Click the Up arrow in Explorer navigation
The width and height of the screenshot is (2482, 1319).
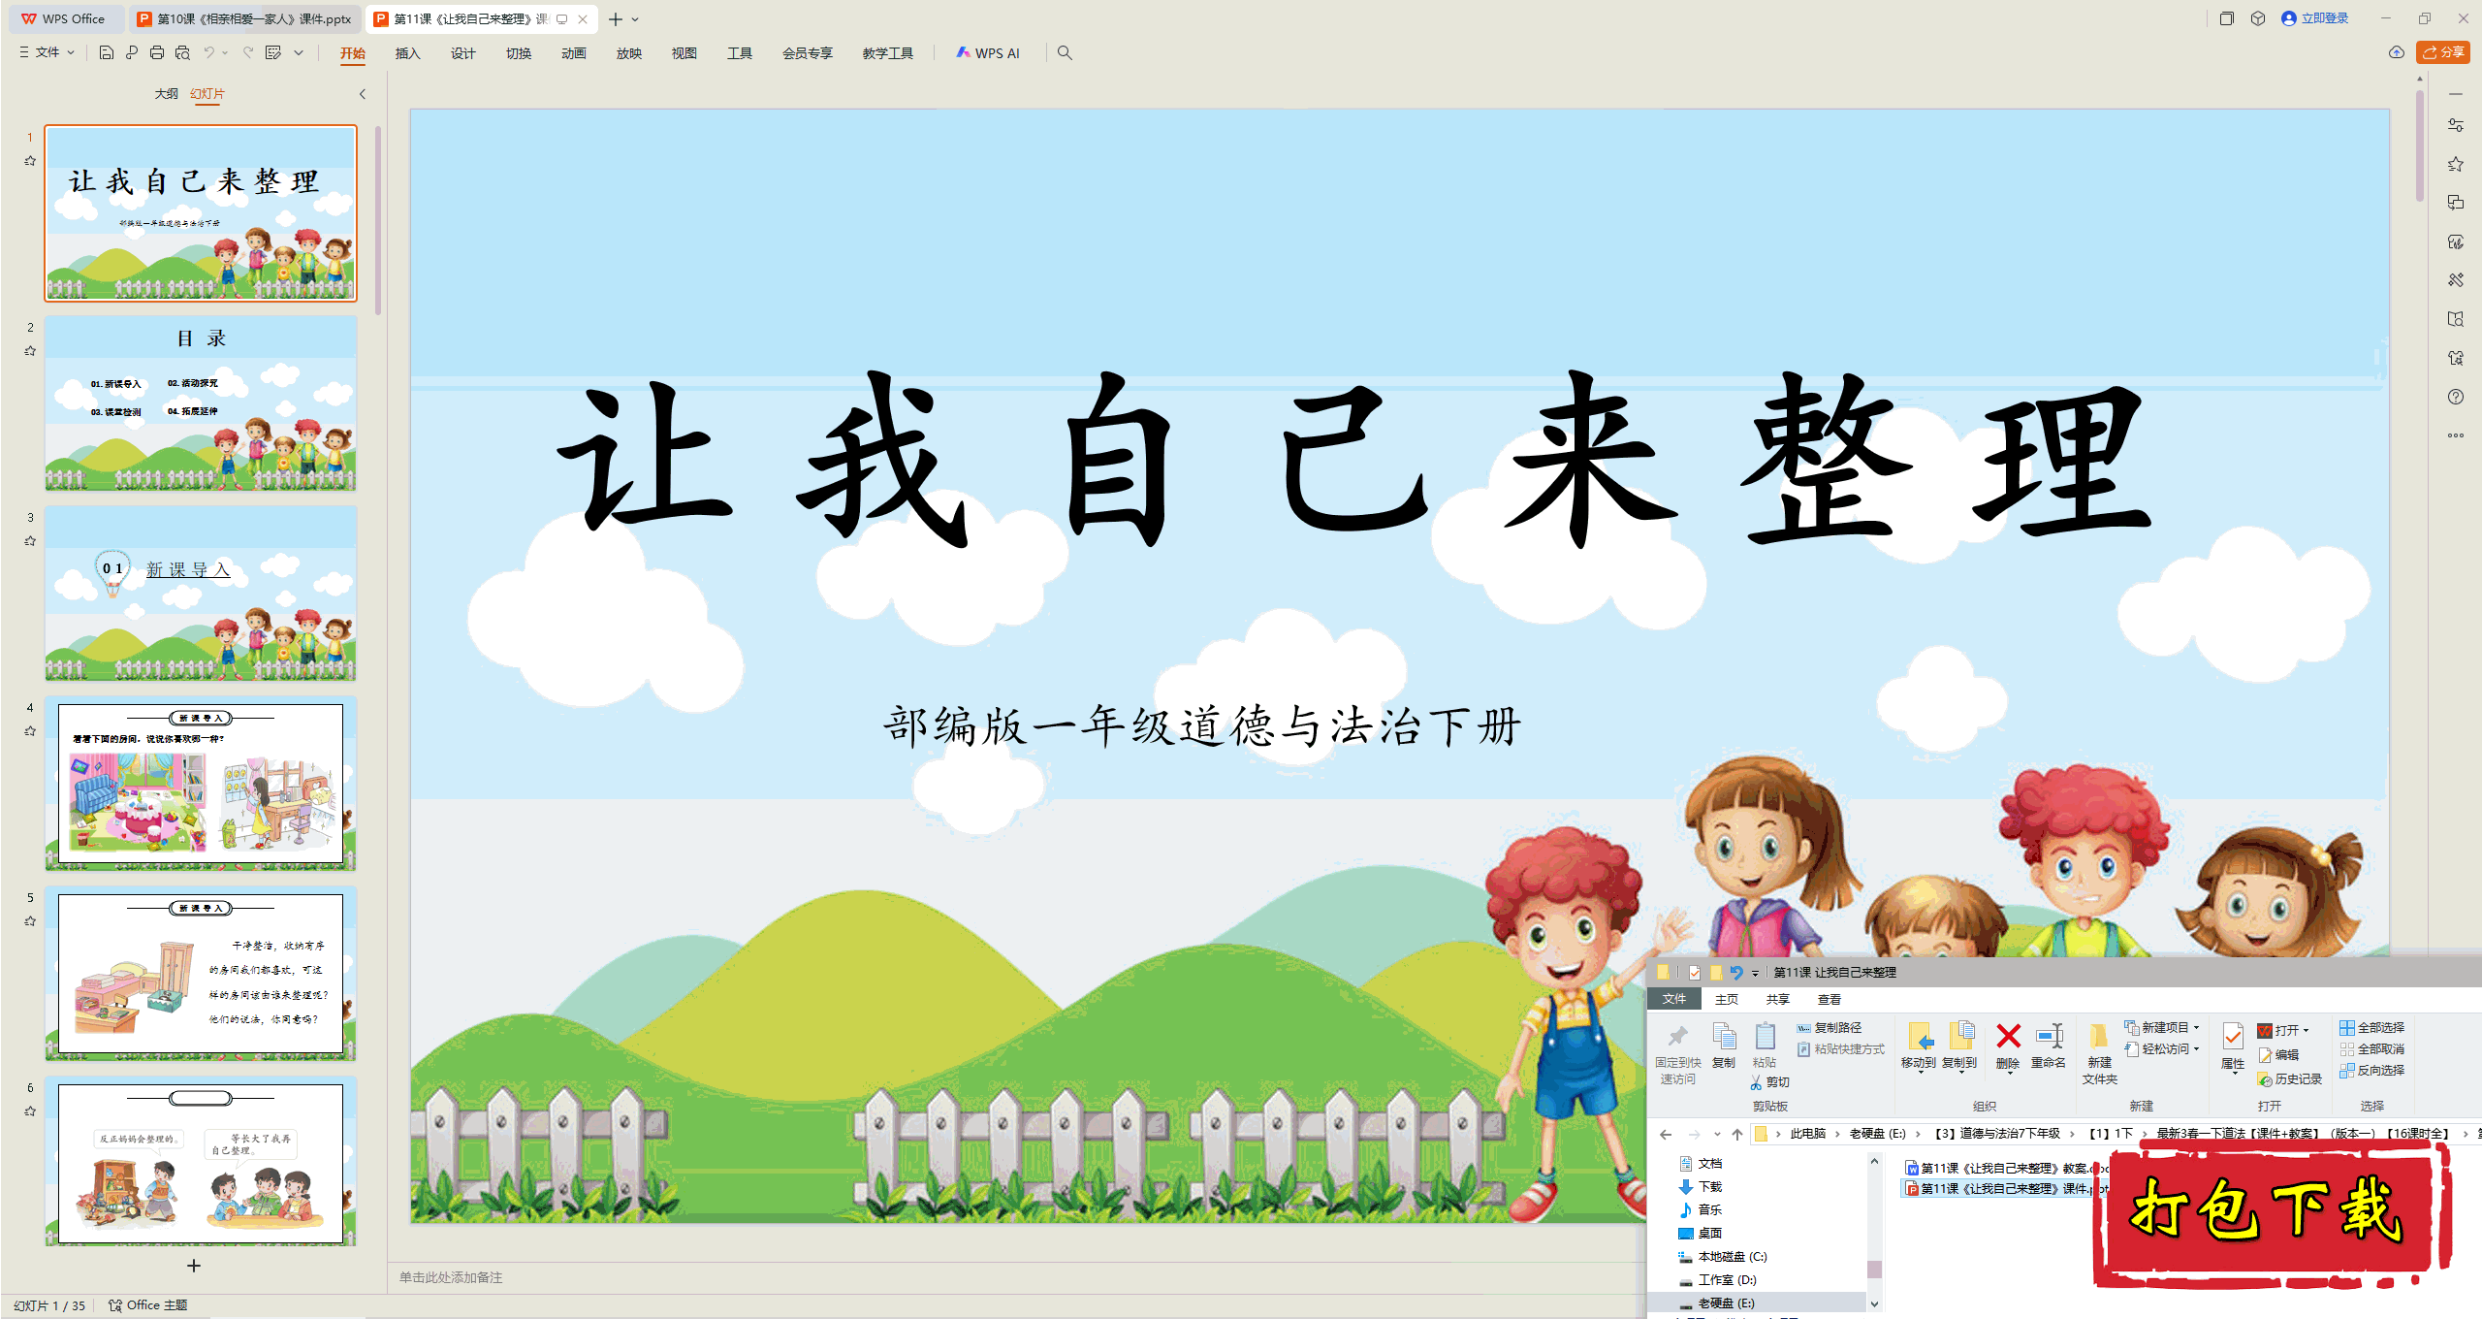(1737, 1134)
